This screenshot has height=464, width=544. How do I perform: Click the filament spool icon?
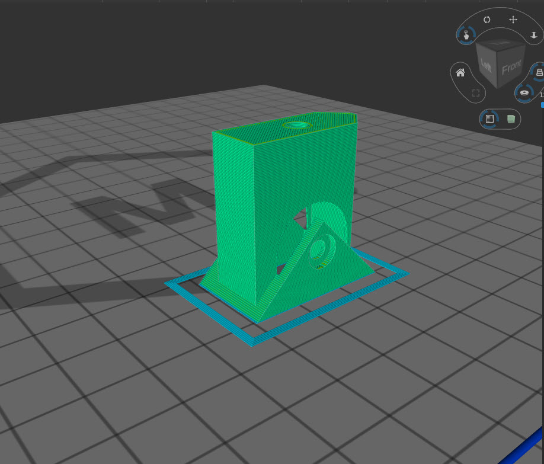point(524,92)
